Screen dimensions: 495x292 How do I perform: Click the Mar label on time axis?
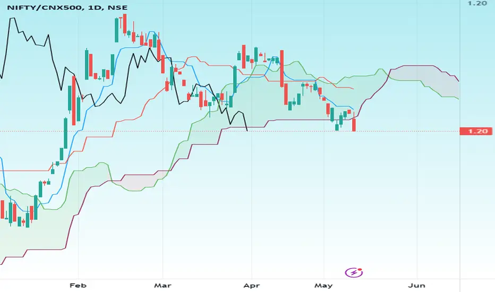coord(163,286)
